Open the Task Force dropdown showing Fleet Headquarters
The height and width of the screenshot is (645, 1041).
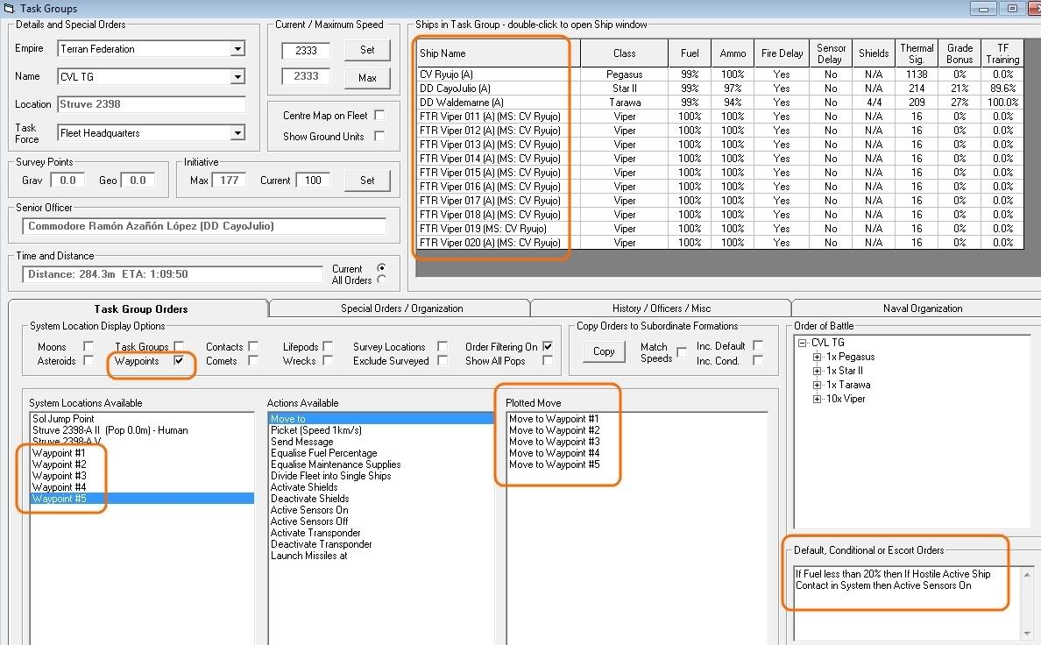(x=237, y=133)
